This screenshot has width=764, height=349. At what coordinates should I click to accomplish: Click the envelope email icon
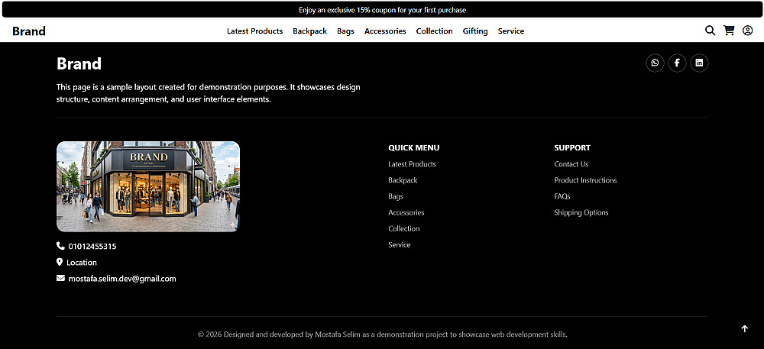[x=60, y=279]
